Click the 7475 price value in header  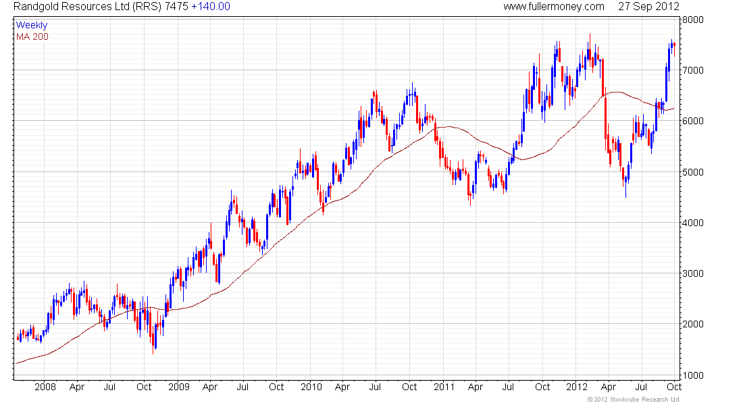(x=176, y=7)
